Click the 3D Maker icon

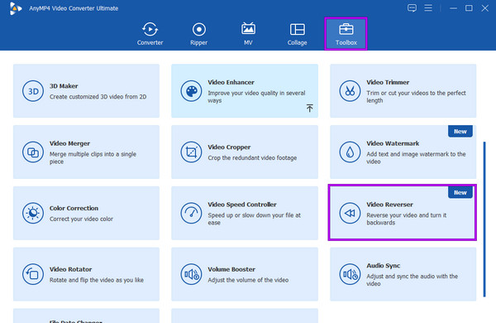(33, 91)
